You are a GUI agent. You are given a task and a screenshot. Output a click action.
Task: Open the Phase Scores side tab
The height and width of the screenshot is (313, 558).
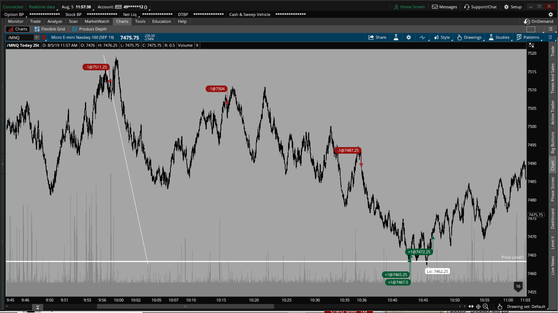553,189
